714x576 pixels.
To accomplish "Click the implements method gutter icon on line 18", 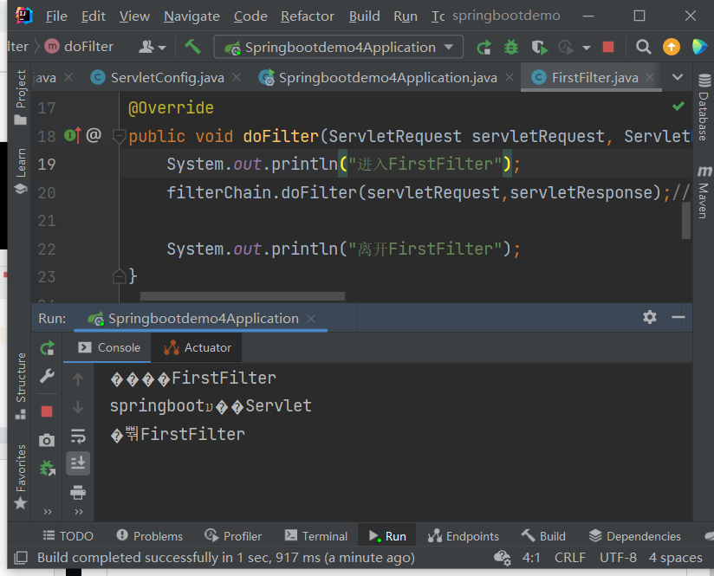I will click(73, 135).
